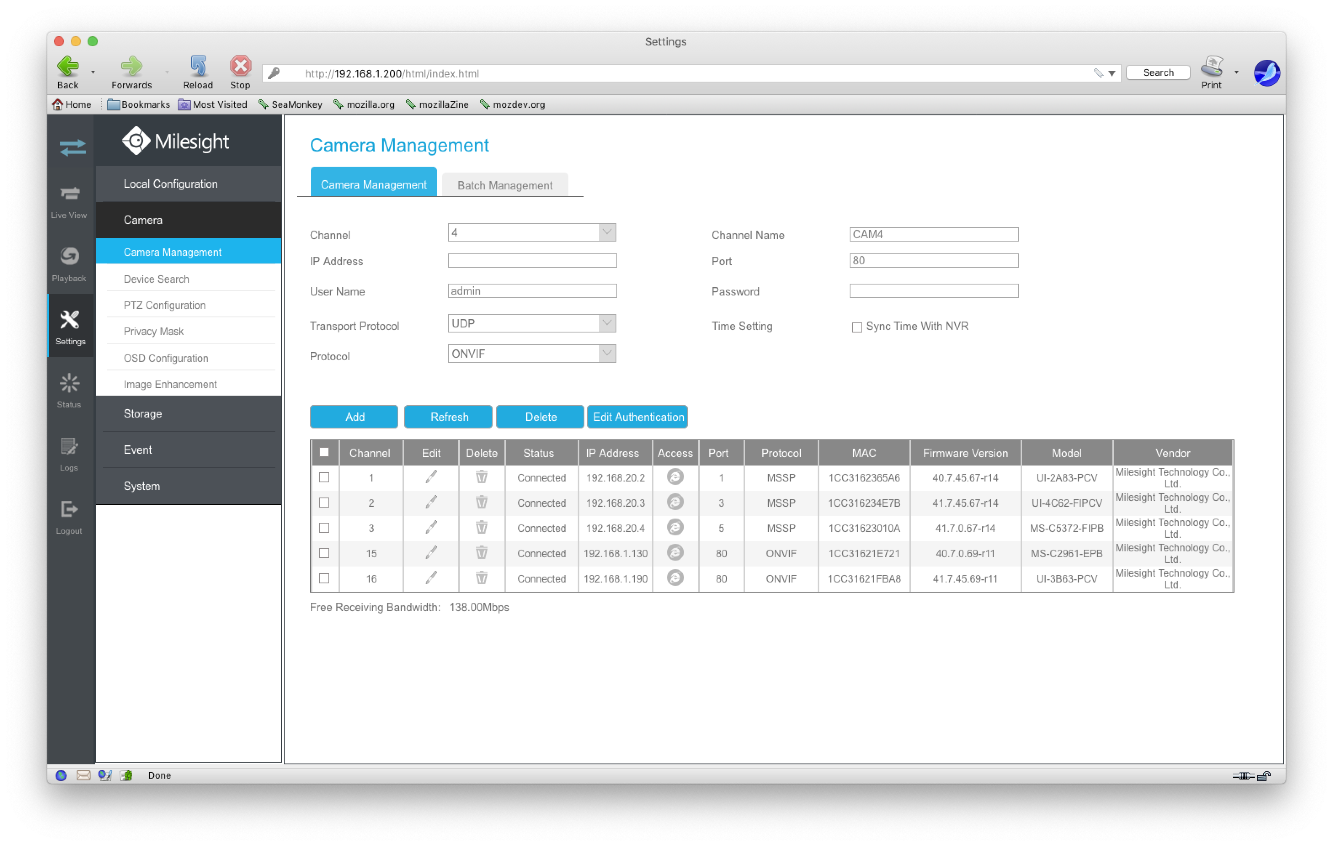The height and width of the screenshot is (846, 1333).
Task: Click the Edit Authentication button
Action: 637,417
